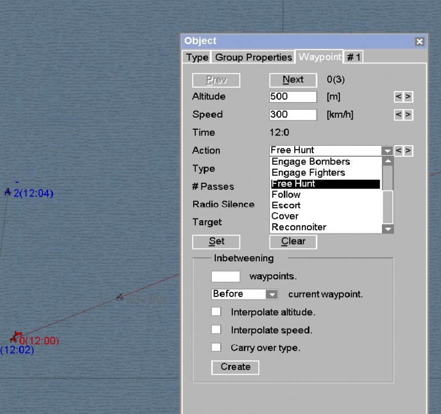This screenshot has height=414, width=441.
Task: Enable Interpolate altitude checkbox
Action: click(216, 312)
